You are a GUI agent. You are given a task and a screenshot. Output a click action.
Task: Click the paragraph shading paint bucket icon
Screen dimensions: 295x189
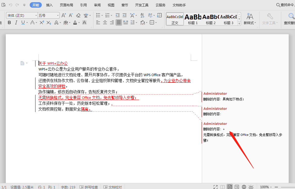point(143,23)
